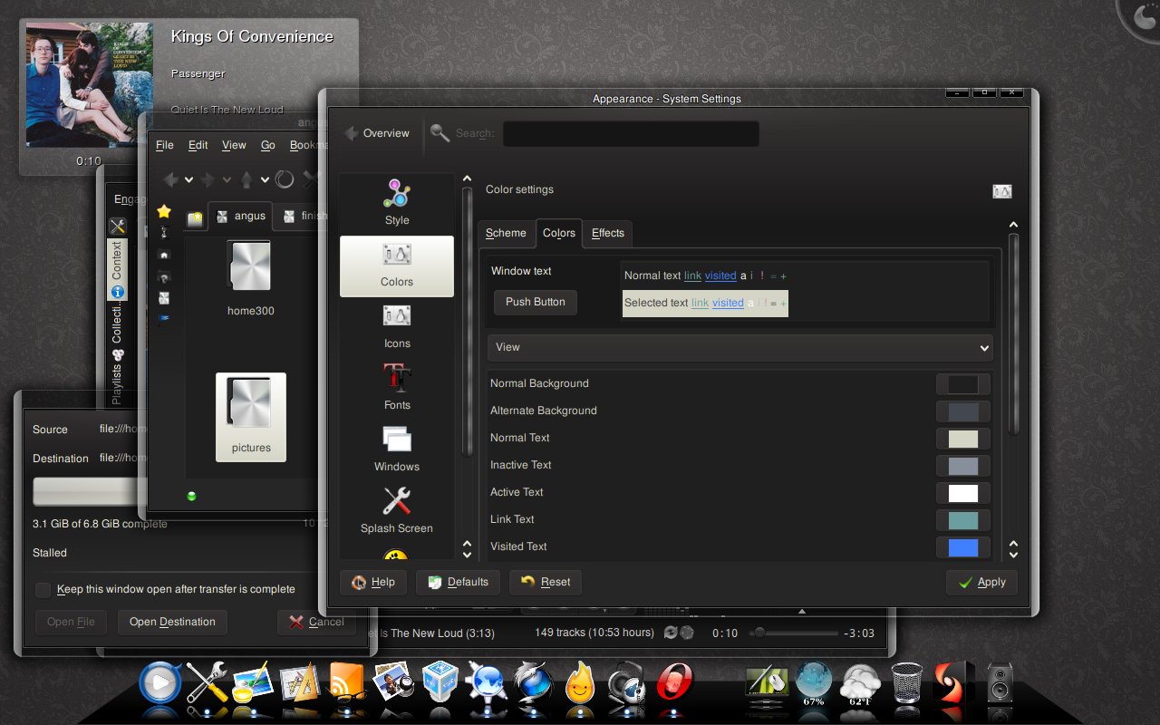Screen dimensions: 1160x725
Task: Select the home300 folder in file manager
Action: pyautogui.click(x=251, y=279)
